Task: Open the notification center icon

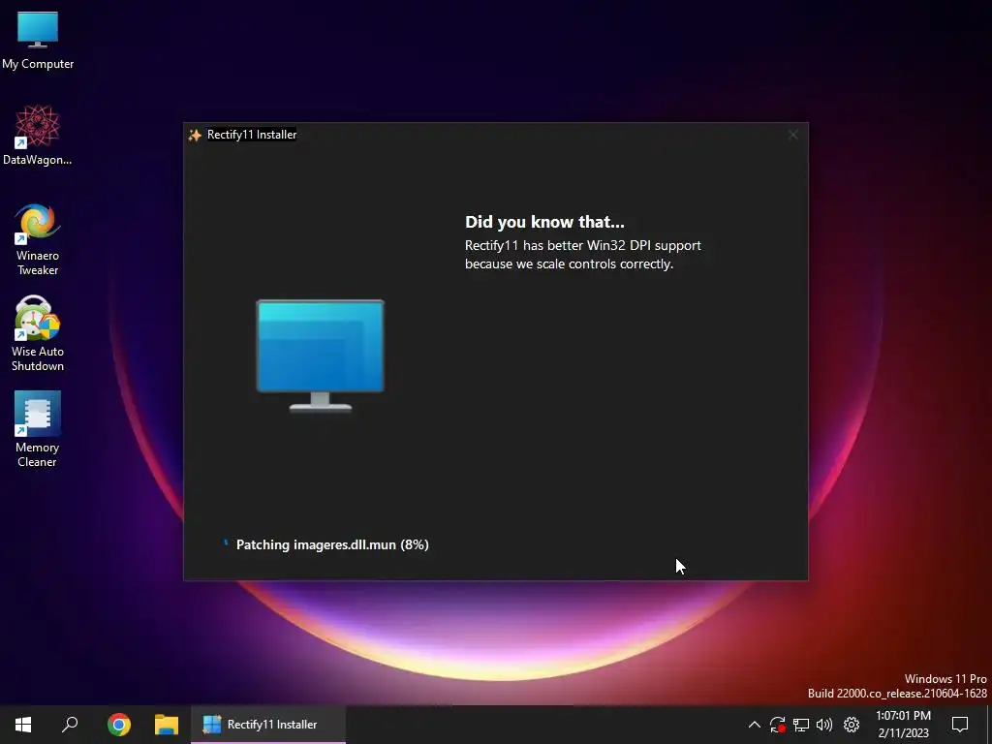Action: pos(960,725)
